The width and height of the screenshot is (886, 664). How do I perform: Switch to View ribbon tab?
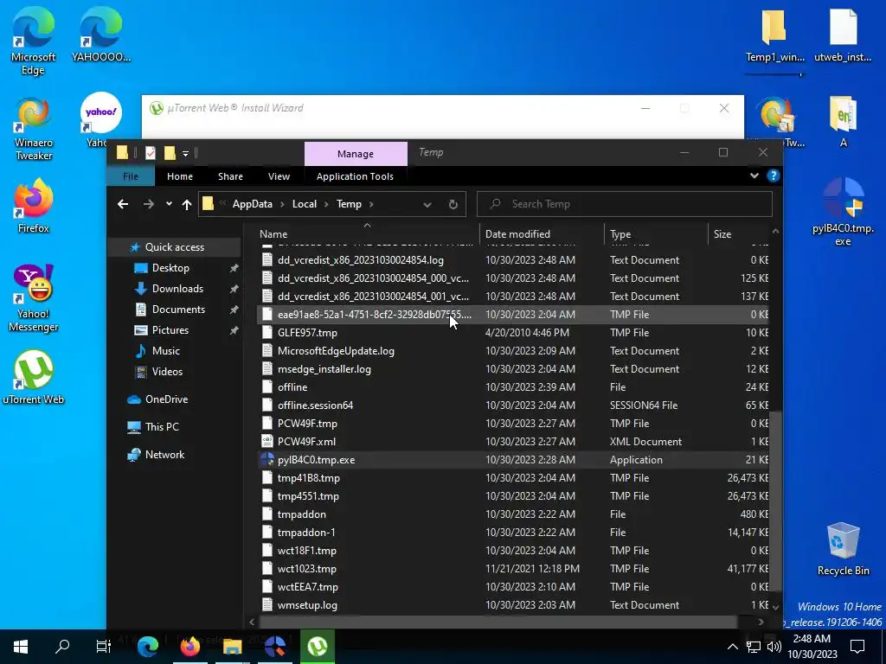coord(279,176)
